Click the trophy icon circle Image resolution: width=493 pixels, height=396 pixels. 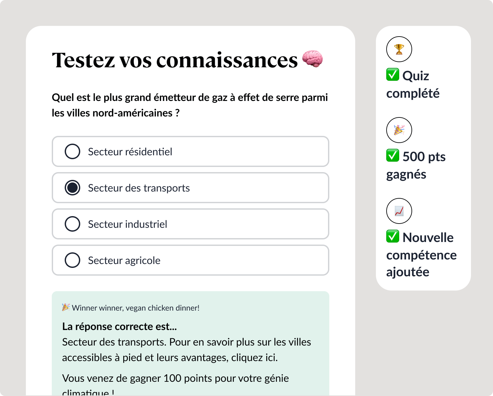(399, 49)
